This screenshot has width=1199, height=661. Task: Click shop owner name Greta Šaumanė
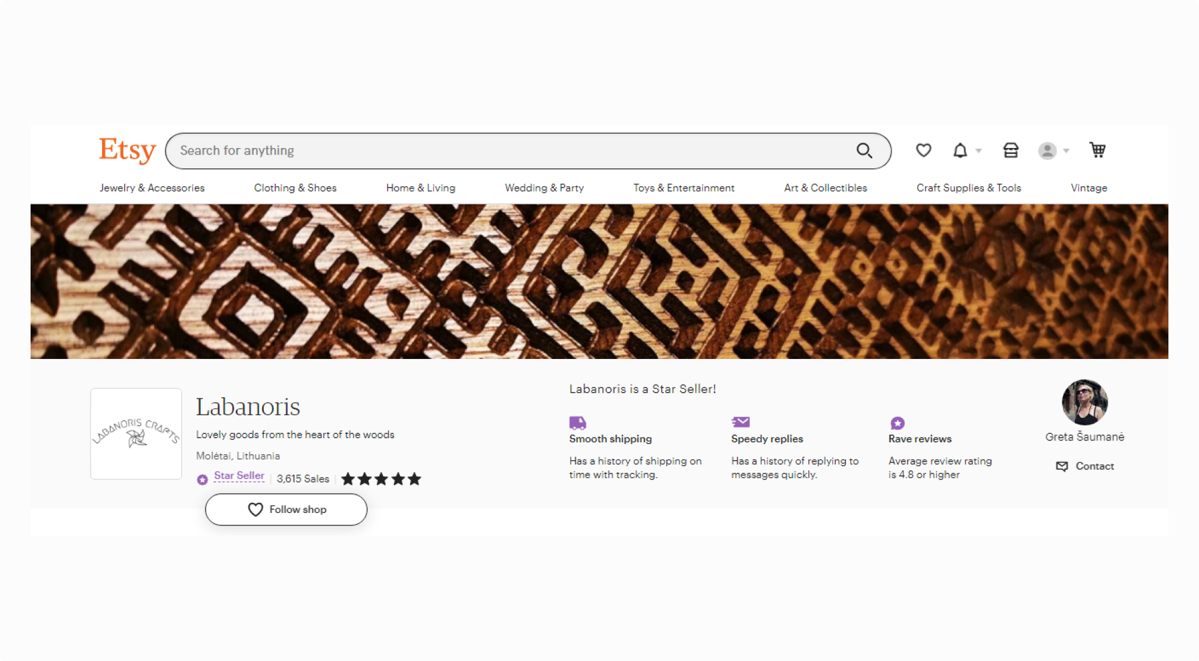(1084, 437)
